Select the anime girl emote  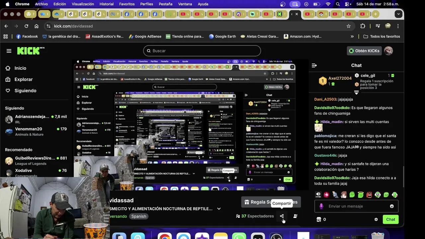tap(344, 195)
